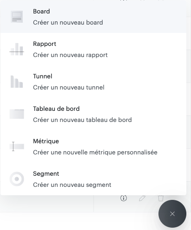Choose Tunnel from the menu

(93, 82)
